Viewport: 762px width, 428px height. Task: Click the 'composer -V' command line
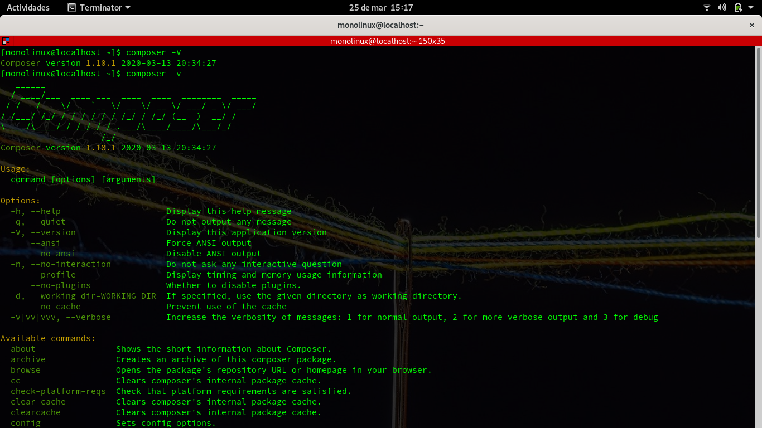(x=153, y=52)
